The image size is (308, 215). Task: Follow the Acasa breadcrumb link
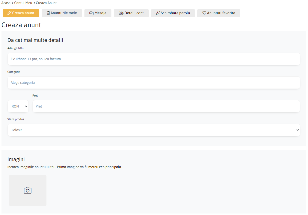(x=6, y=3)
